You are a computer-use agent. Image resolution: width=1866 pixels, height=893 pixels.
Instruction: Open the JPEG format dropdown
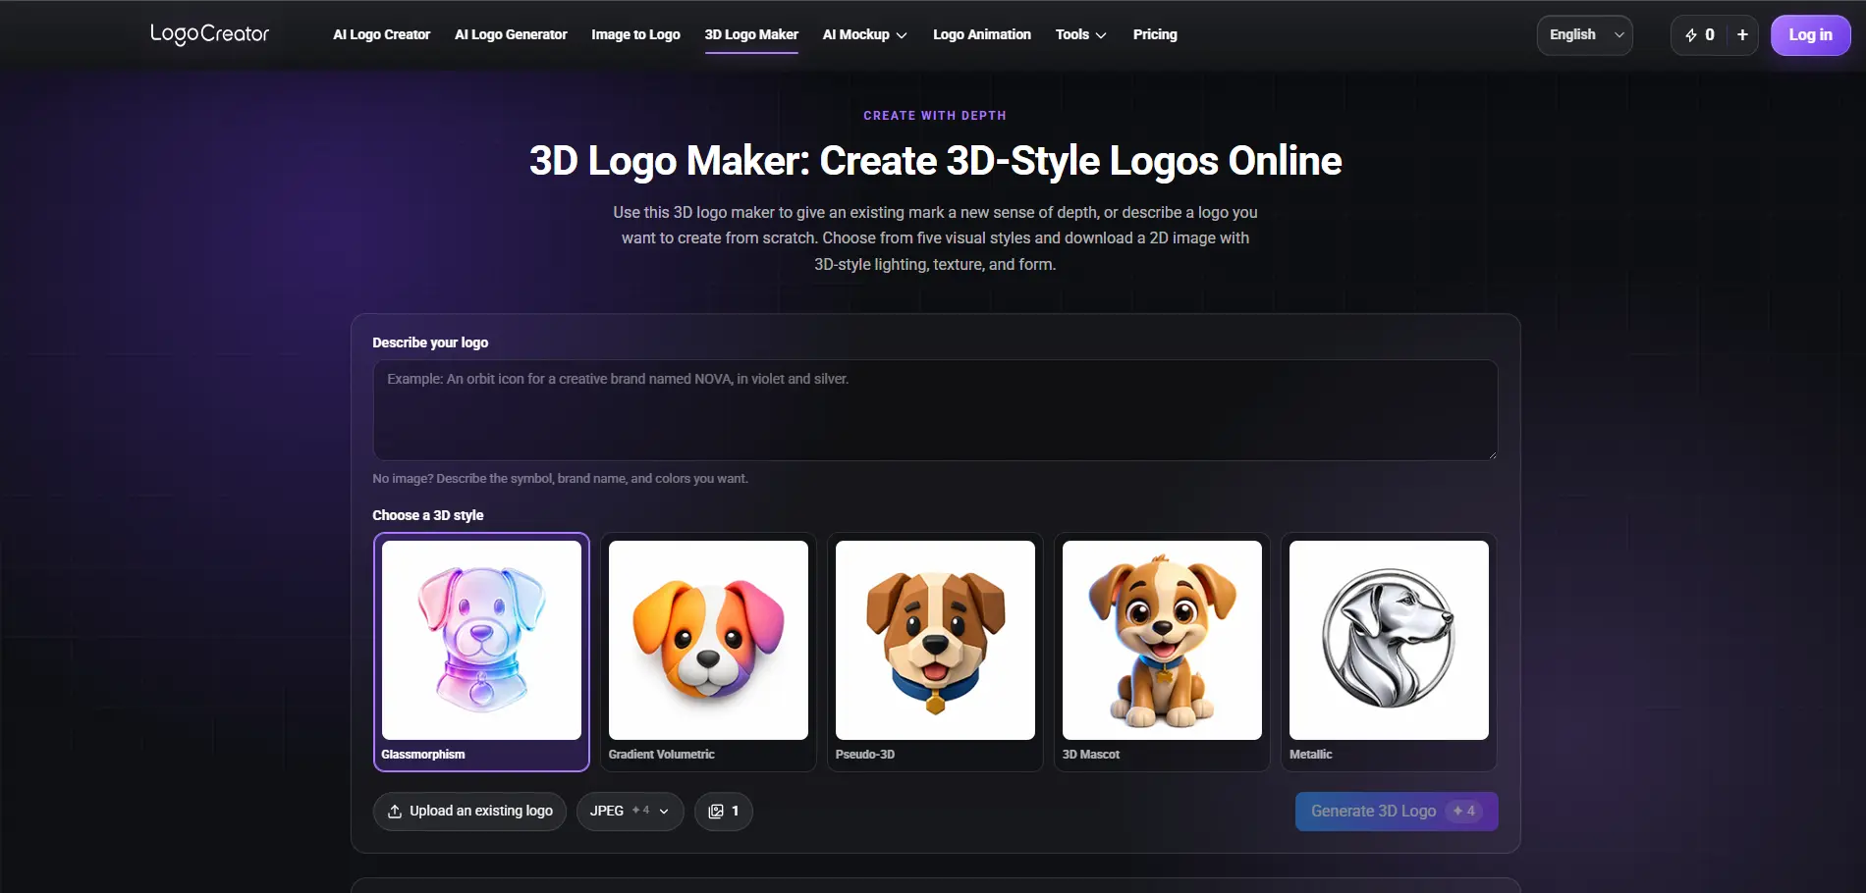[x=630, y=812]
